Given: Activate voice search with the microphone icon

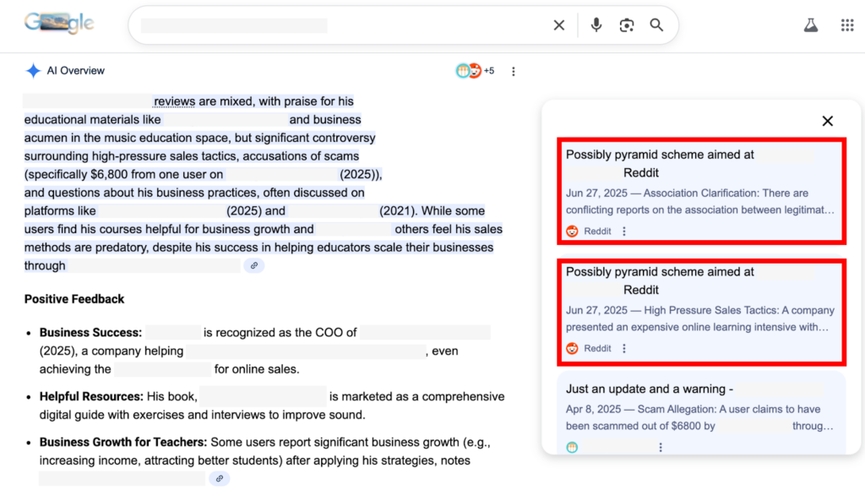Looking at the screenshot, I should pos(596,25).
